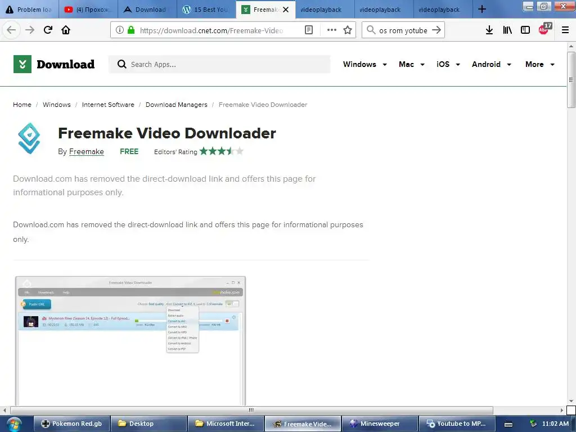The width and height of the screenshot is (576, 432).
Task: Show site information via the info icon
Action: pos(120,30)
